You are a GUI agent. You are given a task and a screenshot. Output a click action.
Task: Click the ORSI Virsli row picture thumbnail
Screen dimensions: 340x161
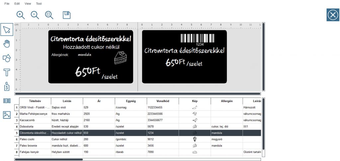pos(195,107)
